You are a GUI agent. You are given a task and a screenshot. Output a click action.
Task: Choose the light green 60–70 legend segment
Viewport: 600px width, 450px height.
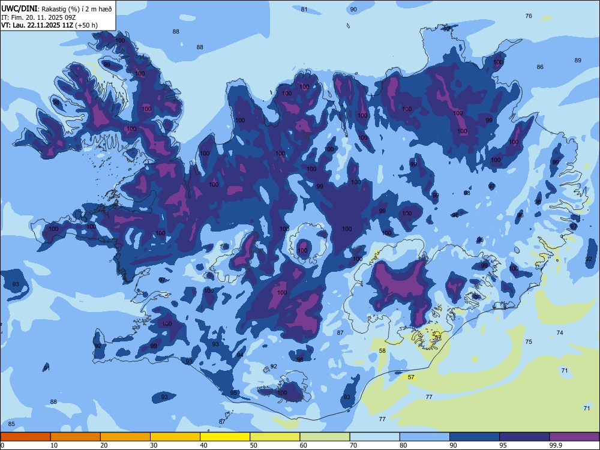click(x=325, y=437)
